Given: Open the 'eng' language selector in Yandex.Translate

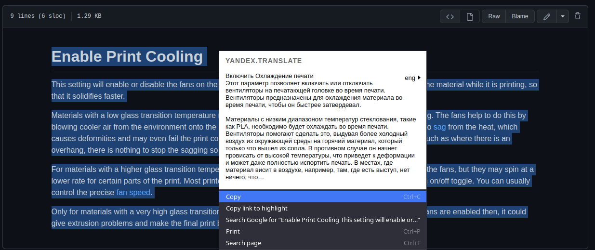Looking at the screenshot, I should click(412, 78).
